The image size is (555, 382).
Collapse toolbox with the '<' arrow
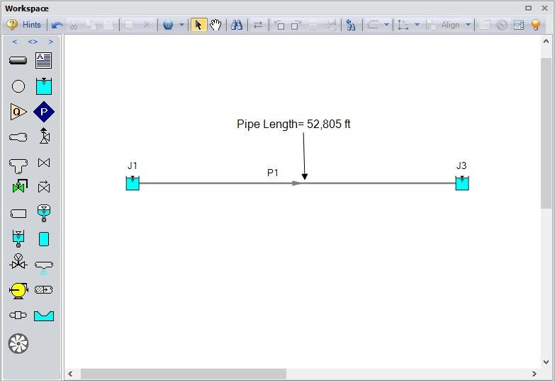tap(14, 42)
